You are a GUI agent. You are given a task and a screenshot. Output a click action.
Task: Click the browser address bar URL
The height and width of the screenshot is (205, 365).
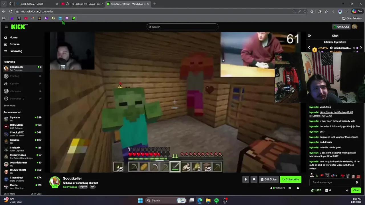37,11
